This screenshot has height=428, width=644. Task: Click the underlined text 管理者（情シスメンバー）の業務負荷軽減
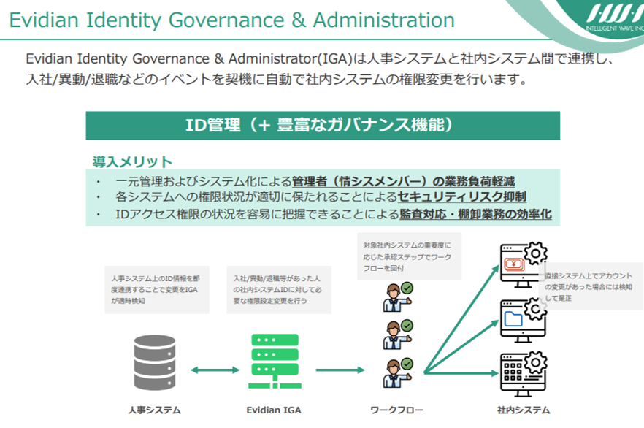coord(403,181)
